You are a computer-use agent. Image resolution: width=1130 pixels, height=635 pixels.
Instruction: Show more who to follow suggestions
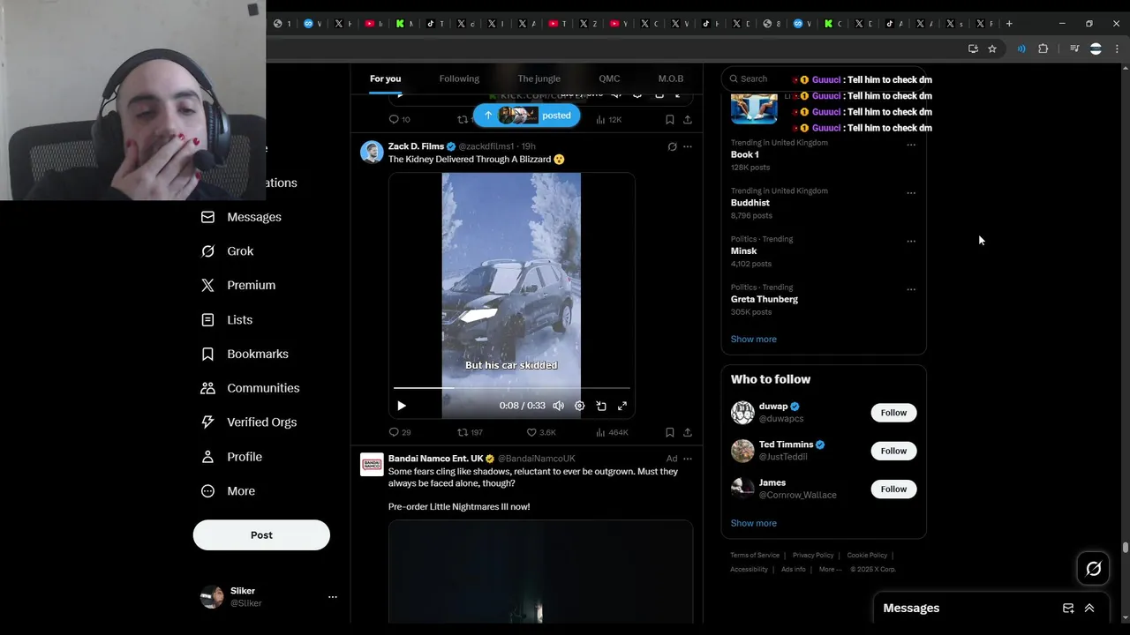753,523
